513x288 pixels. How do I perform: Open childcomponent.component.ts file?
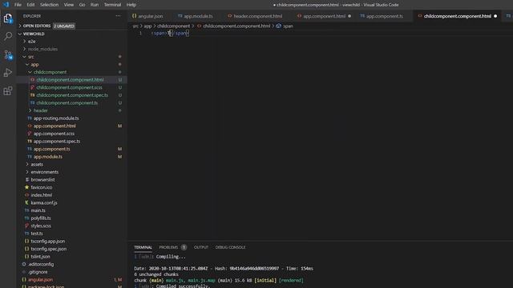pyautogui.click(x=67, y=103)
